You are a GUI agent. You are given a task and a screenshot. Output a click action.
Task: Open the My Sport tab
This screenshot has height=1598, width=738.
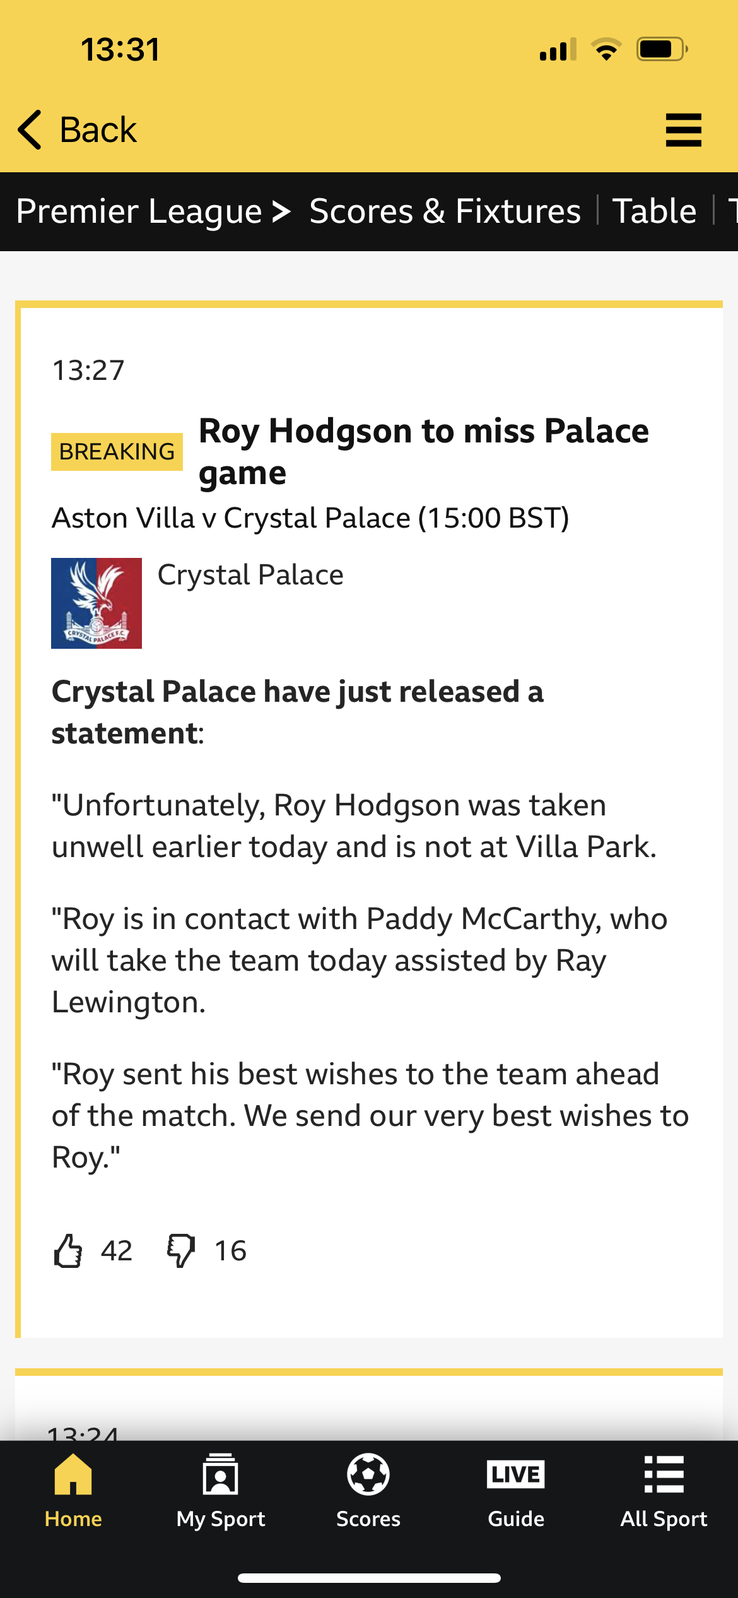[x=221, y=1491]
